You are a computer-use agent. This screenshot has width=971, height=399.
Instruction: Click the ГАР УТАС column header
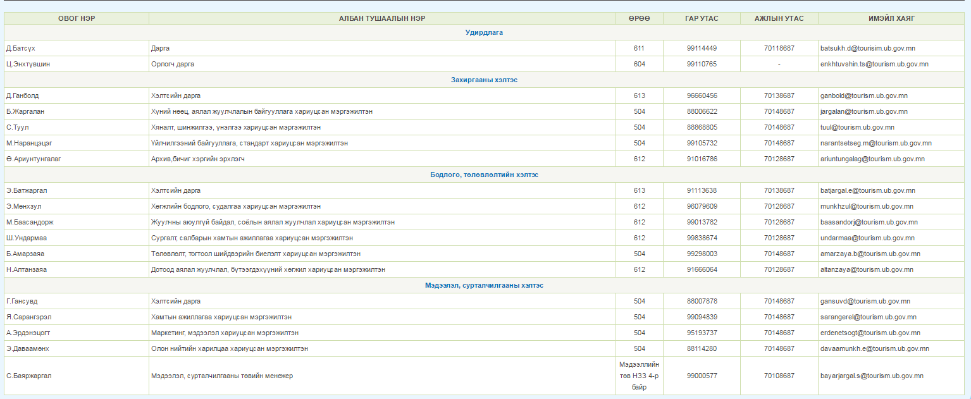[702, 18]
